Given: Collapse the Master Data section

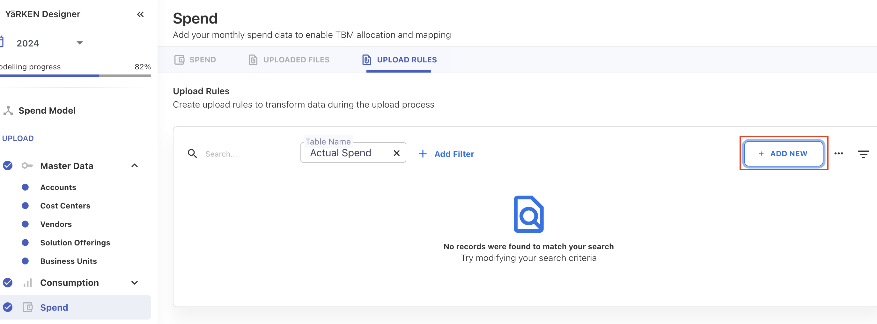Looking at the screenshot, I should [135, 166].
